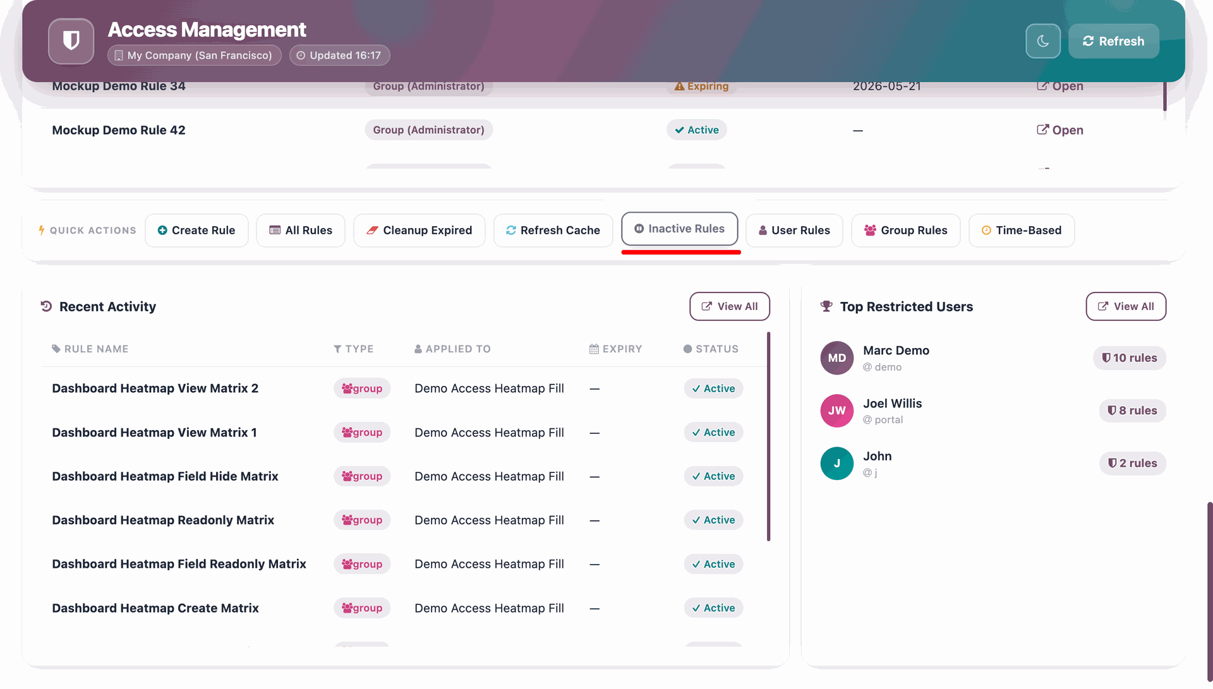Select Dashboard Heatmap Create Matrix row
Screen dimensions: 1213x689
coord(403,608)
